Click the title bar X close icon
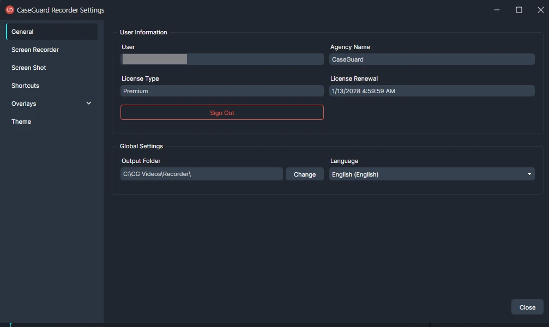The width and height of the screenshot is (549, 327). click(x=541, y=10)
